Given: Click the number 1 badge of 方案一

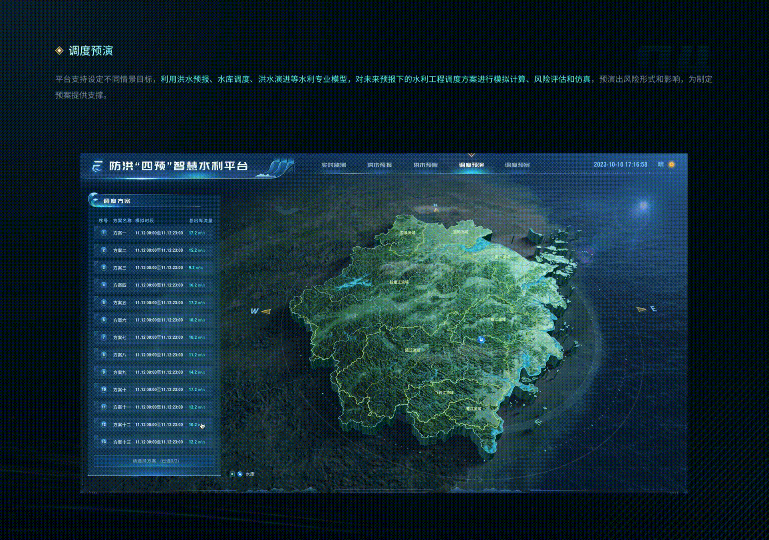Looking at the screenshot, I should pyautogui.click(x=104, y=233).
